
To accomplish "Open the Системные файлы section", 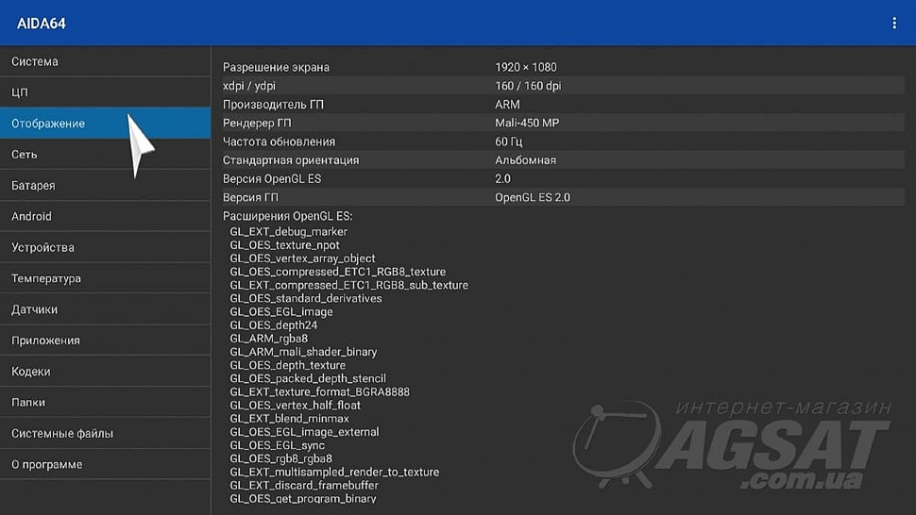I will tap(105, 433).
